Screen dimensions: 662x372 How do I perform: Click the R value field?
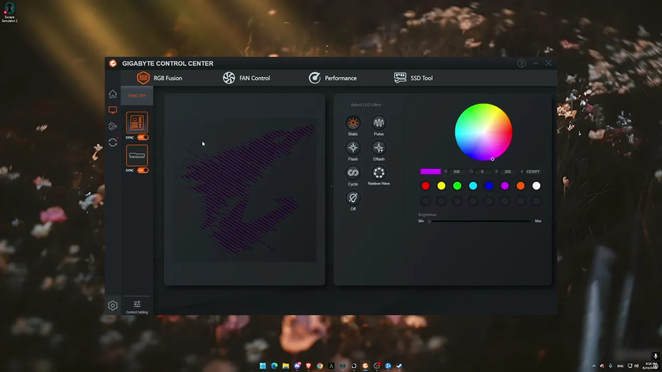click(x=457, y=172)
